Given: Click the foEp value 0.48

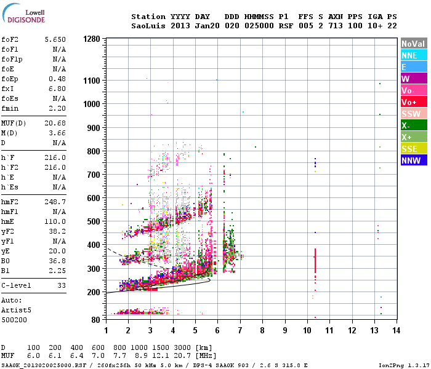Looking at the screenshot, I should tap(57, 79).
